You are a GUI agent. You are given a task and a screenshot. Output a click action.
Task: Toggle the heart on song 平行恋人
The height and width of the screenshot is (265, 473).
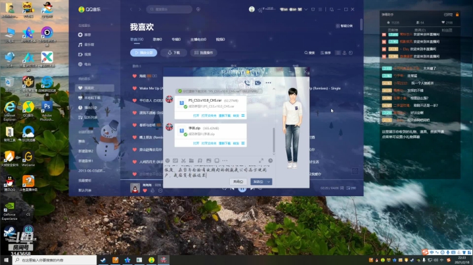pyautogui.click(x=135, y=100)
